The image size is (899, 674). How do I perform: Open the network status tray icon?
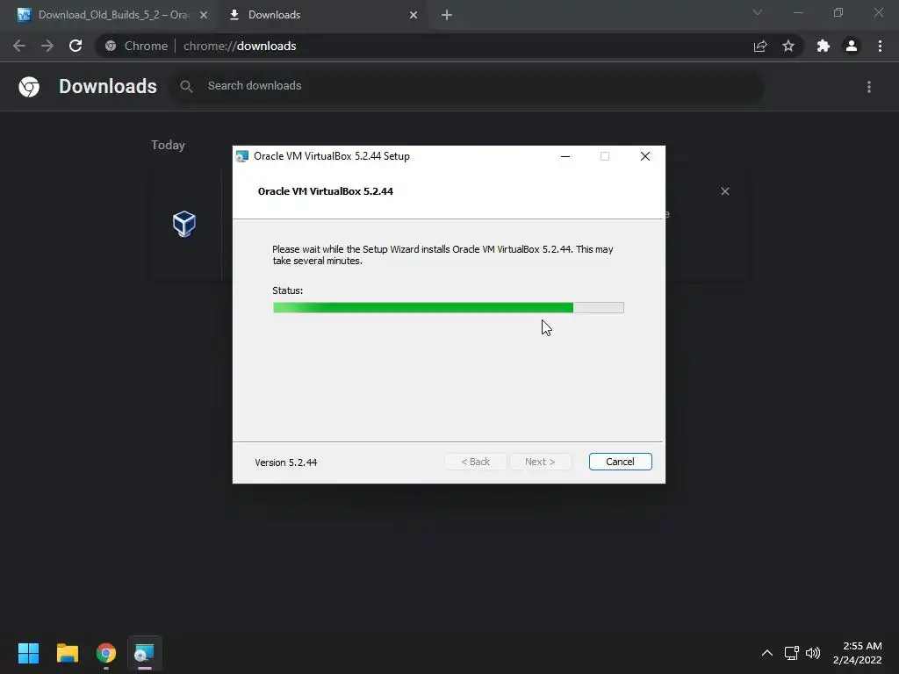[792, 653]
